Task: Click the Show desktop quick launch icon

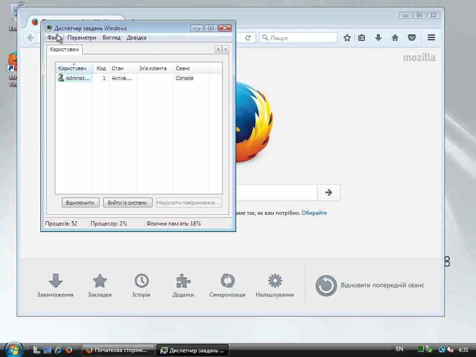Action: click(47, 350)
